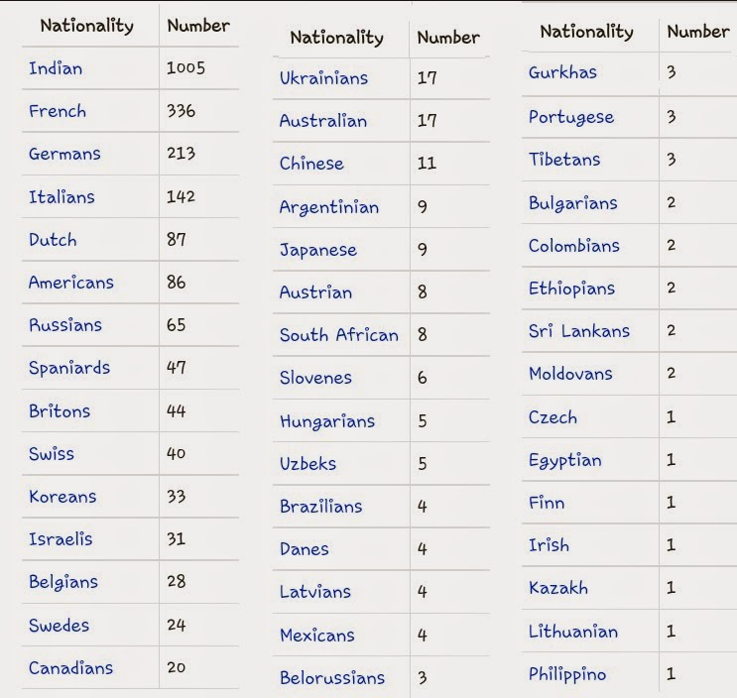Image resolution: width=737 pixels, height=698 pixels.
Task: Click the Americans nationality link
Action: point(70,283)
